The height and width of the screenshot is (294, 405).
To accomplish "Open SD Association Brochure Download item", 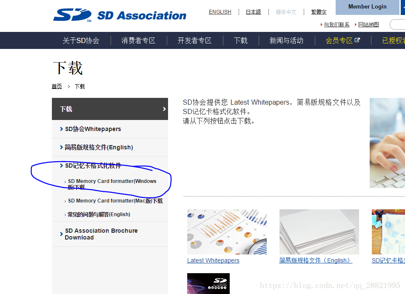I will [101, 234].
